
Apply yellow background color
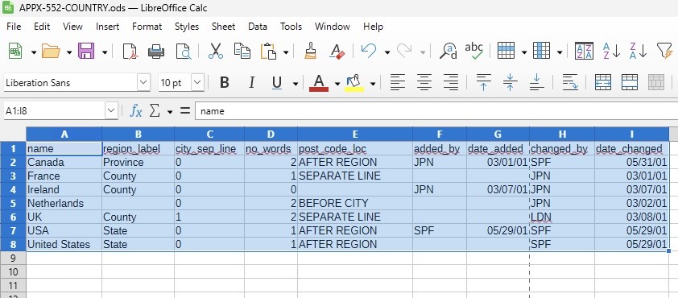(354, 83)
